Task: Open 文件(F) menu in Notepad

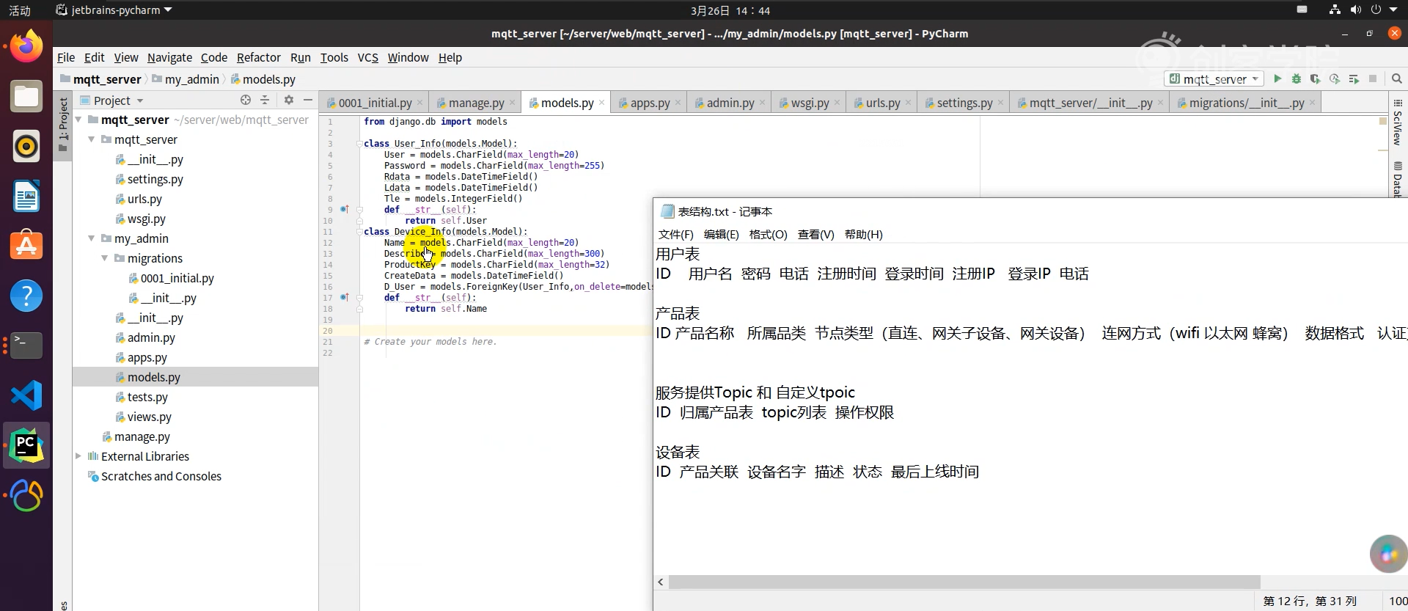Action: click(675, 235)
